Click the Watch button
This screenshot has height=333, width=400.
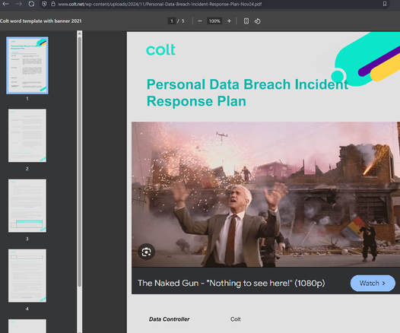pyautogui.click(x=373, y=283)
